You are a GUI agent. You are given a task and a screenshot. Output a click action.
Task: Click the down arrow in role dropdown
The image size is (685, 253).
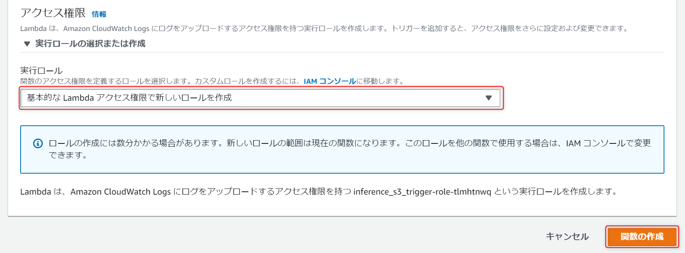(x=488, y=98)
